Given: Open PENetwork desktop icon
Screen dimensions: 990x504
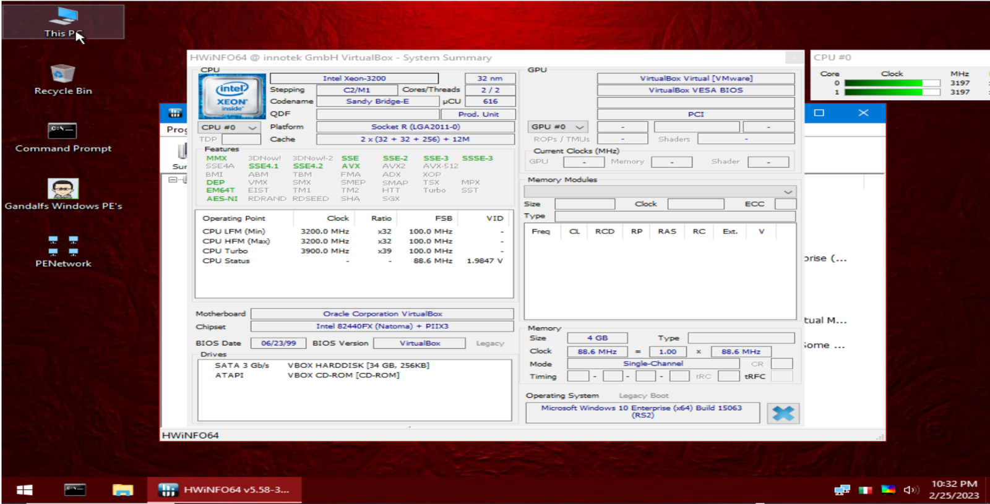Looking at the screenshot, I should 63,252.
